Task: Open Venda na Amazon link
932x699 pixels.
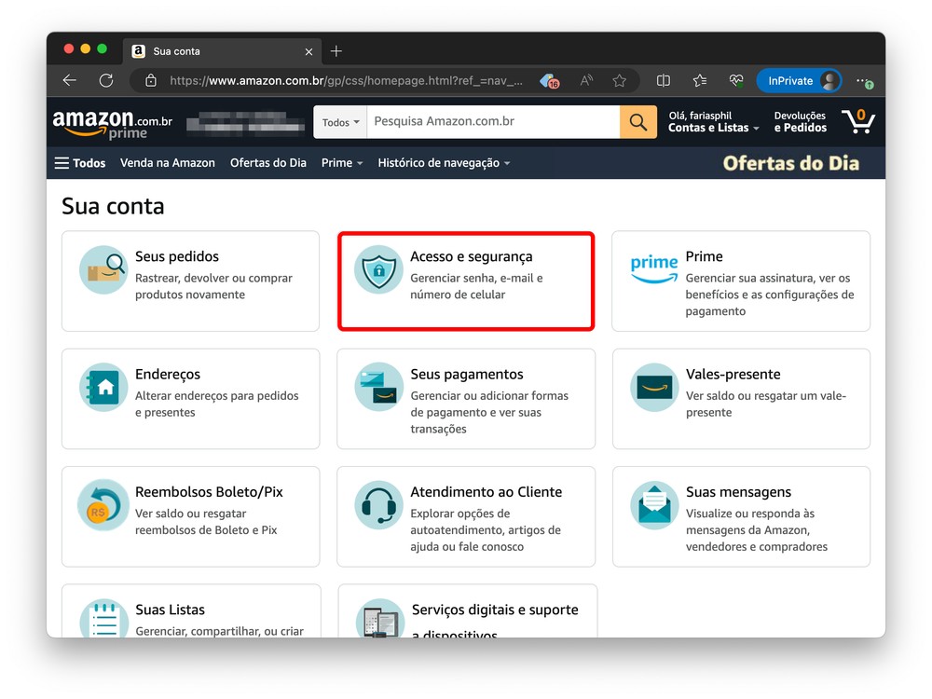Action: point(168,163)
